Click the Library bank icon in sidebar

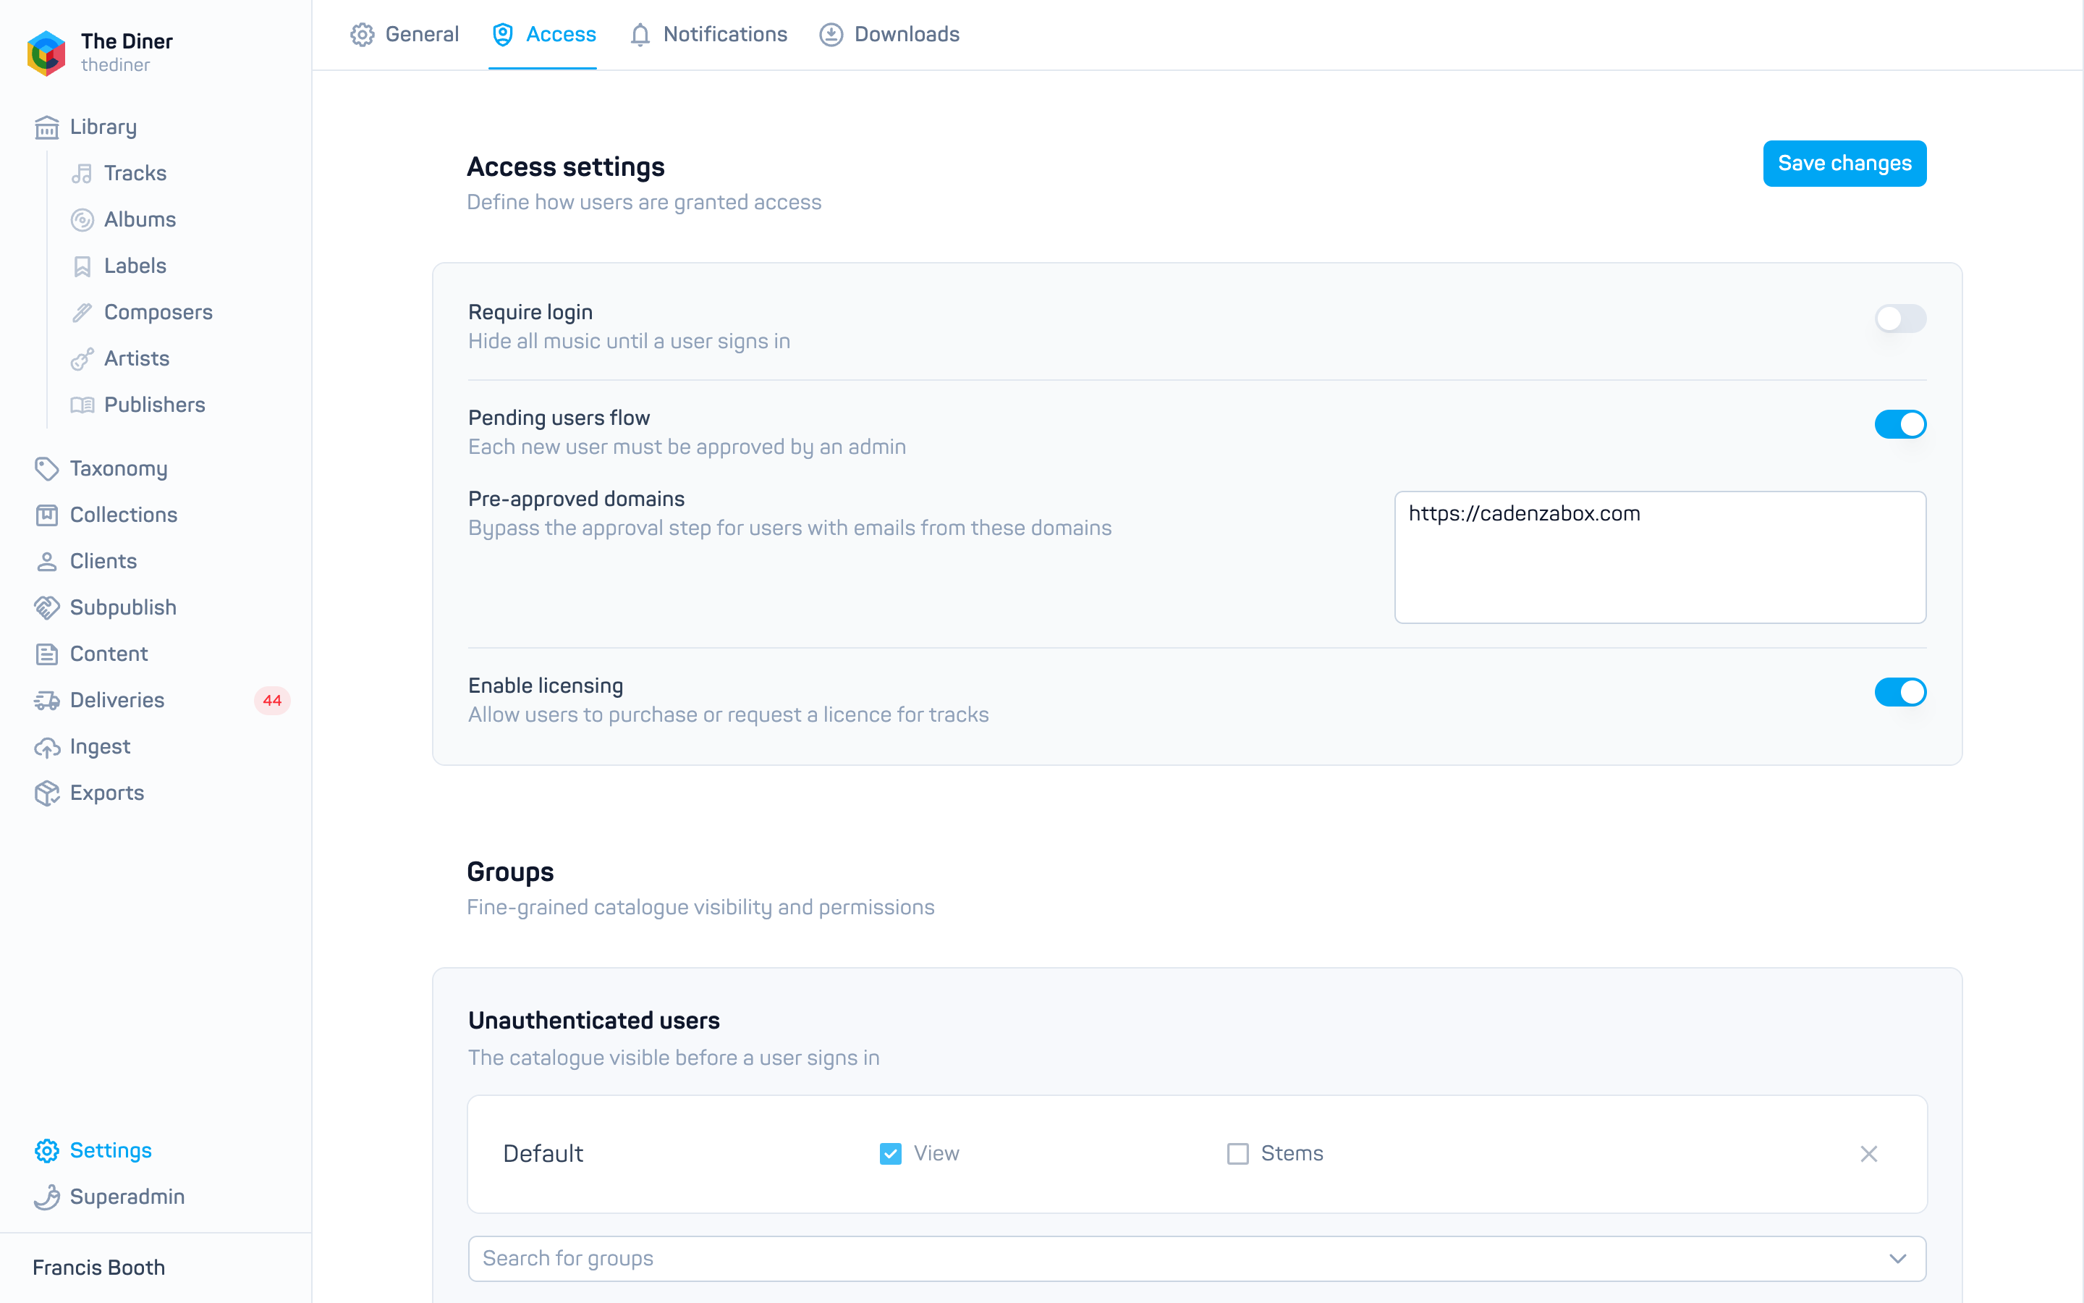46,127
